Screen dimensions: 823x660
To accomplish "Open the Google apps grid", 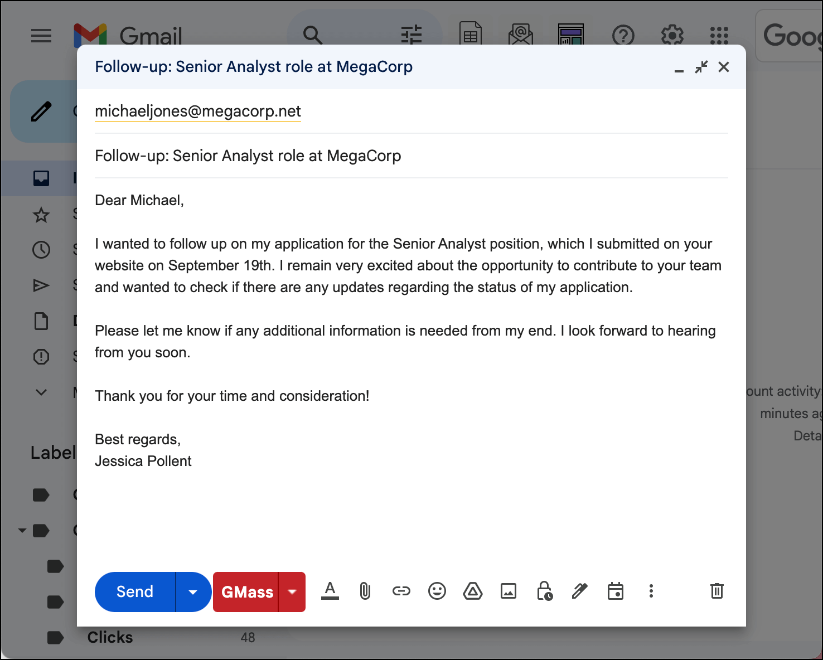I will click(719, 36).
